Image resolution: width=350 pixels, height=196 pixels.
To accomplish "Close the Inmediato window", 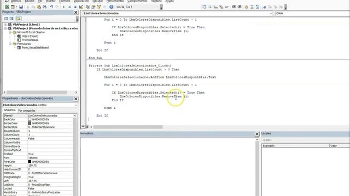I will point(256,134).
